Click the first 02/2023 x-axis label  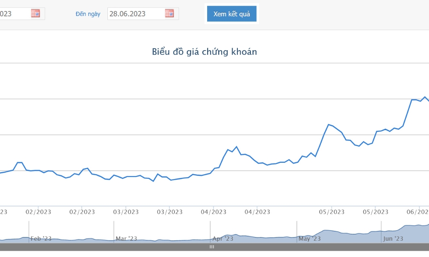pyautogui.click(x=38, y=212)
